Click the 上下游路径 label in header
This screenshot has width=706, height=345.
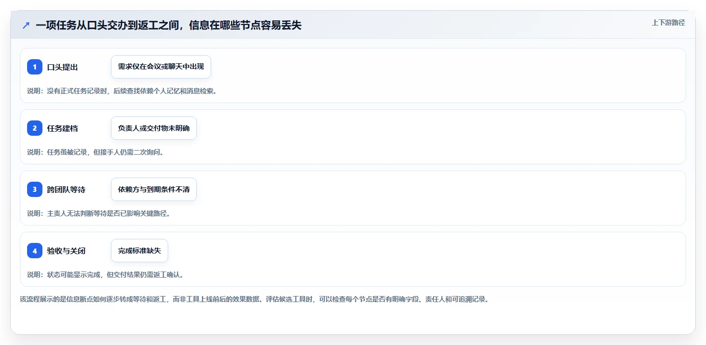(x=668, y=22)
